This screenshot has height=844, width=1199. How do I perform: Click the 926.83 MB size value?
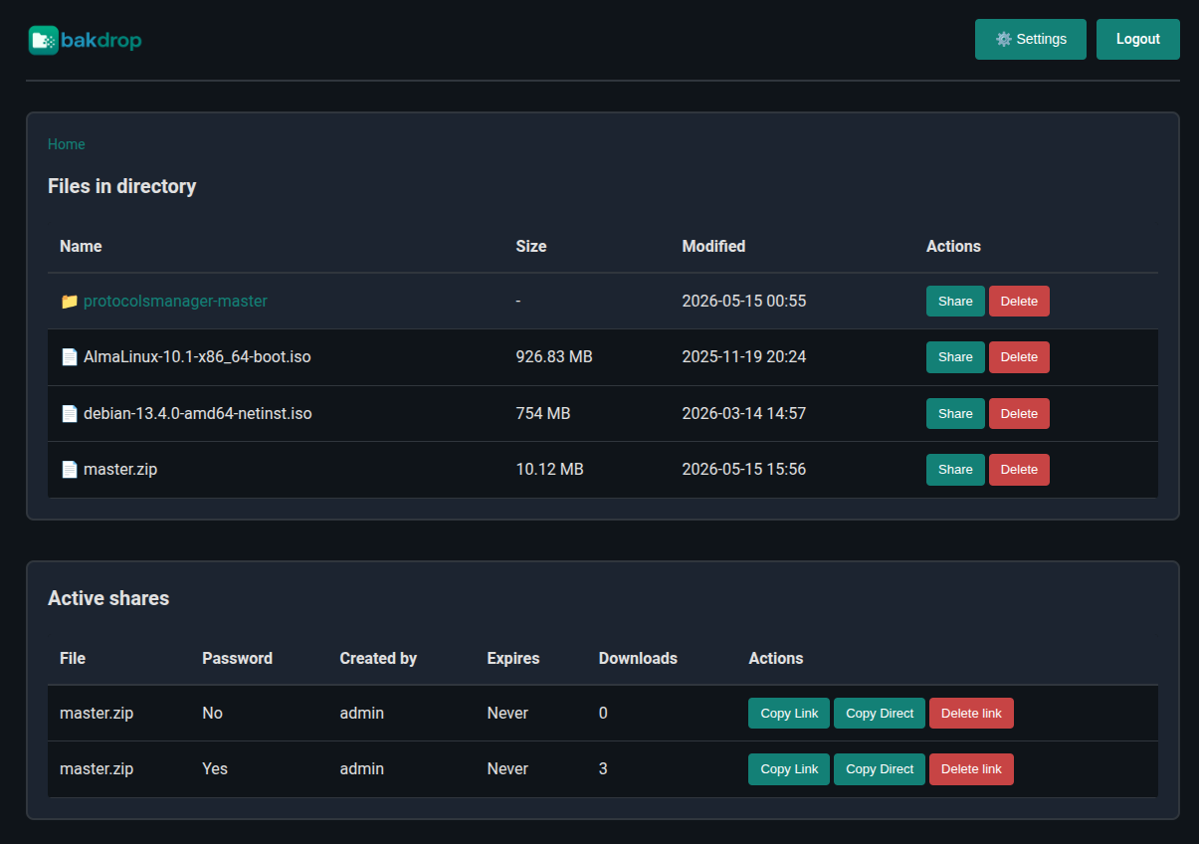(554, 356)
